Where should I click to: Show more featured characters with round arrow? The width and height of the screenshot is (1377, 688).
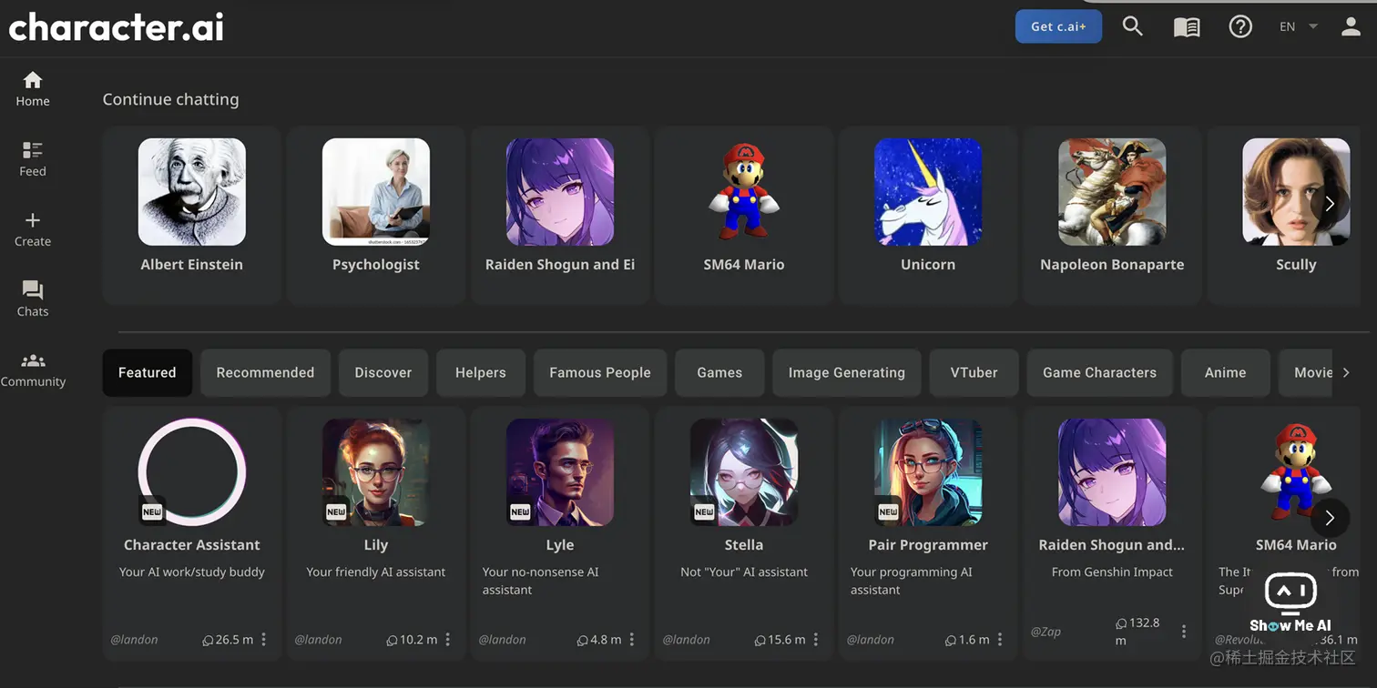[1330, 518]
